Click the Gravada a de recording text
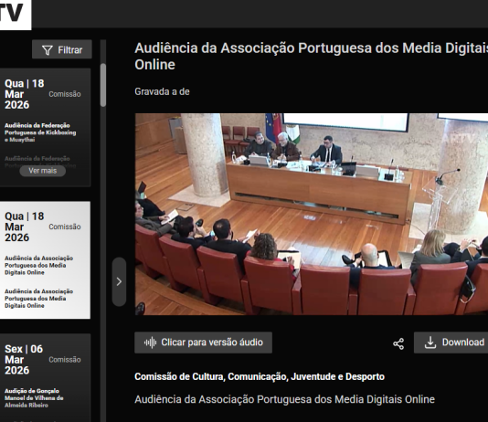Screen dimensions: 488x422 pos(162,91)
